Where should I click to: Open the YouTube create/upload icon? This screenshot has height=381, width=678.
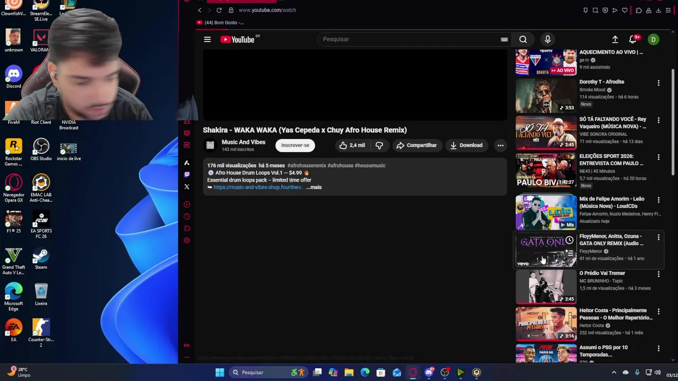[x=615, y=39]
